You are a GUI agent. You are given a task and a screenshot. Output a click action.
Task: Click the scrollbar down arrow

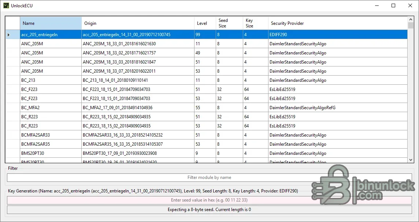(411, 160)
